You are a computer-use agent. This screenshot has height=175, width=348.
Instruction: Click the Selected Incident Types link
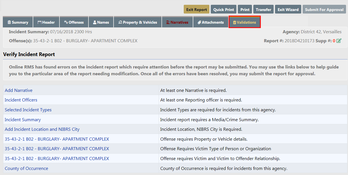[x=28, y=110]
